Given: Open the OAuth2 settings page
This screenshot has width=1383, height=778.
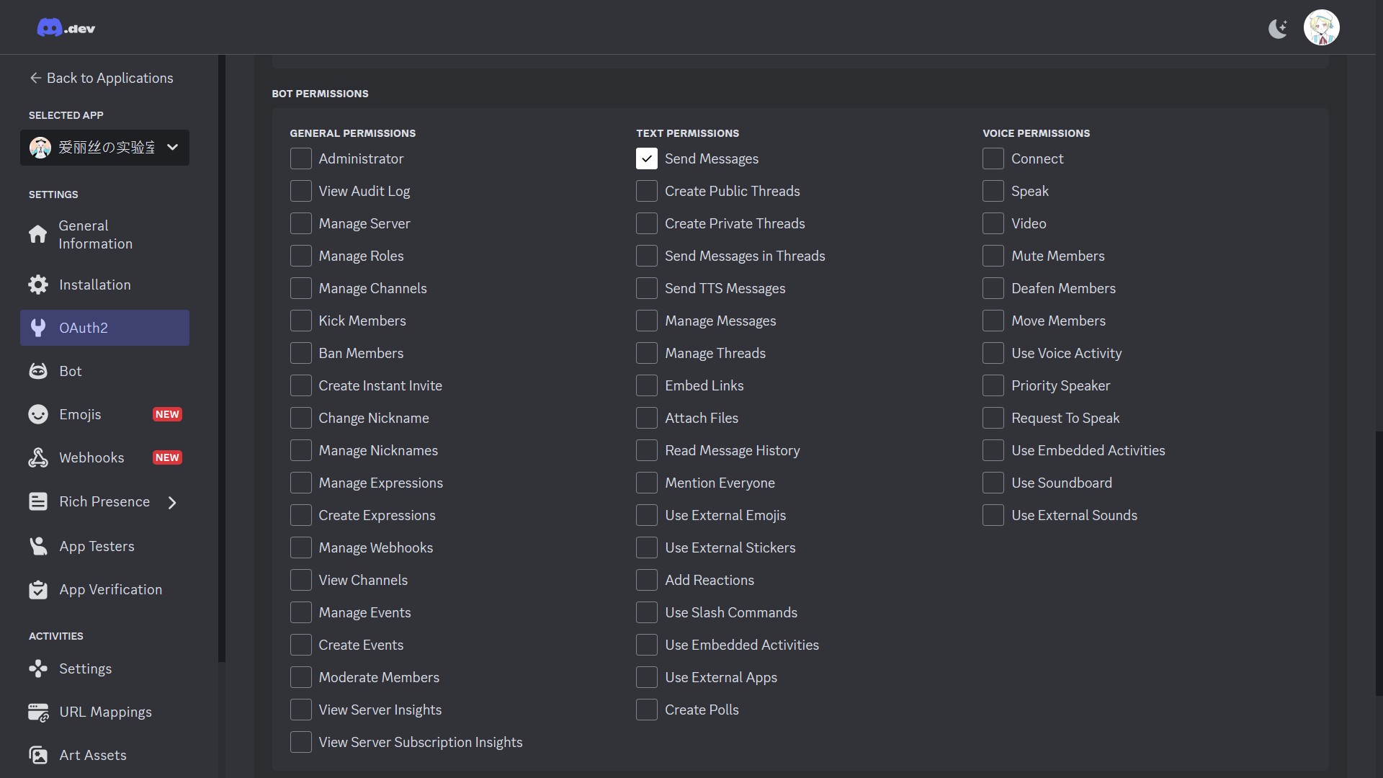Looking at the screenshot, I should click(104, 328).
